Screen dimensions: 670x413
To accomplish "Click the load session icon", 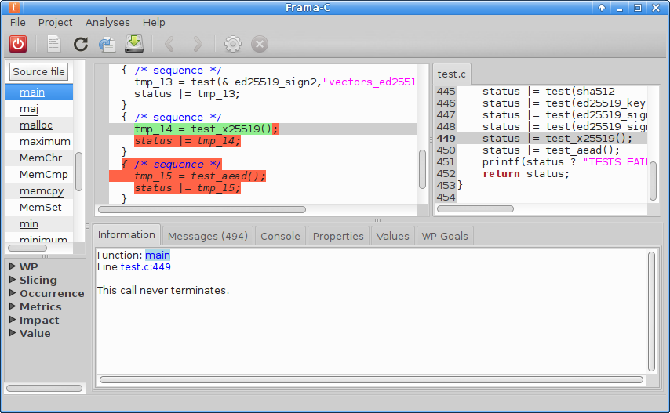I will click(107, 44).
